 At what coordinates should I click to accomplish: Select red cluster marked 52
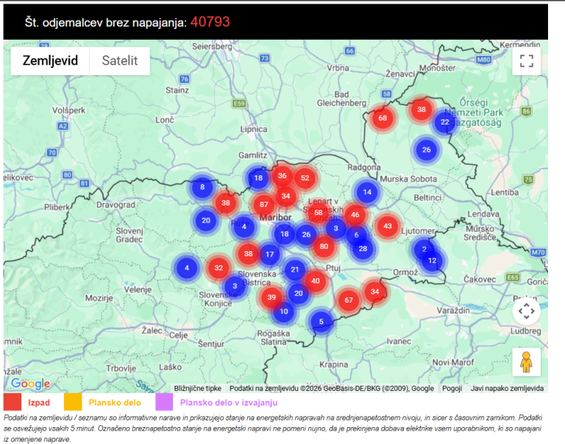click(x=305, y=177)
